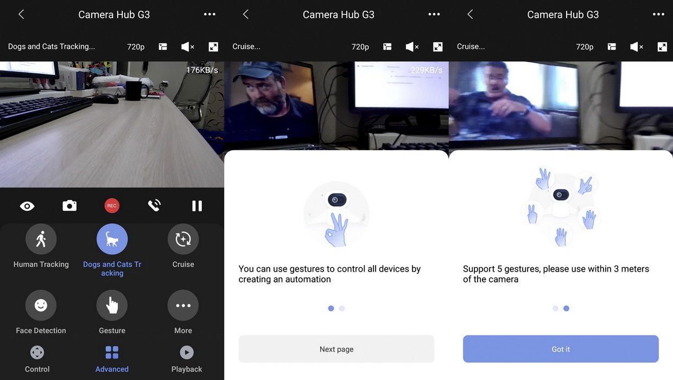Toggle the eye privacy icon
Screen dimensions: 673x380
pyautogui.click(x=27, y=206)
